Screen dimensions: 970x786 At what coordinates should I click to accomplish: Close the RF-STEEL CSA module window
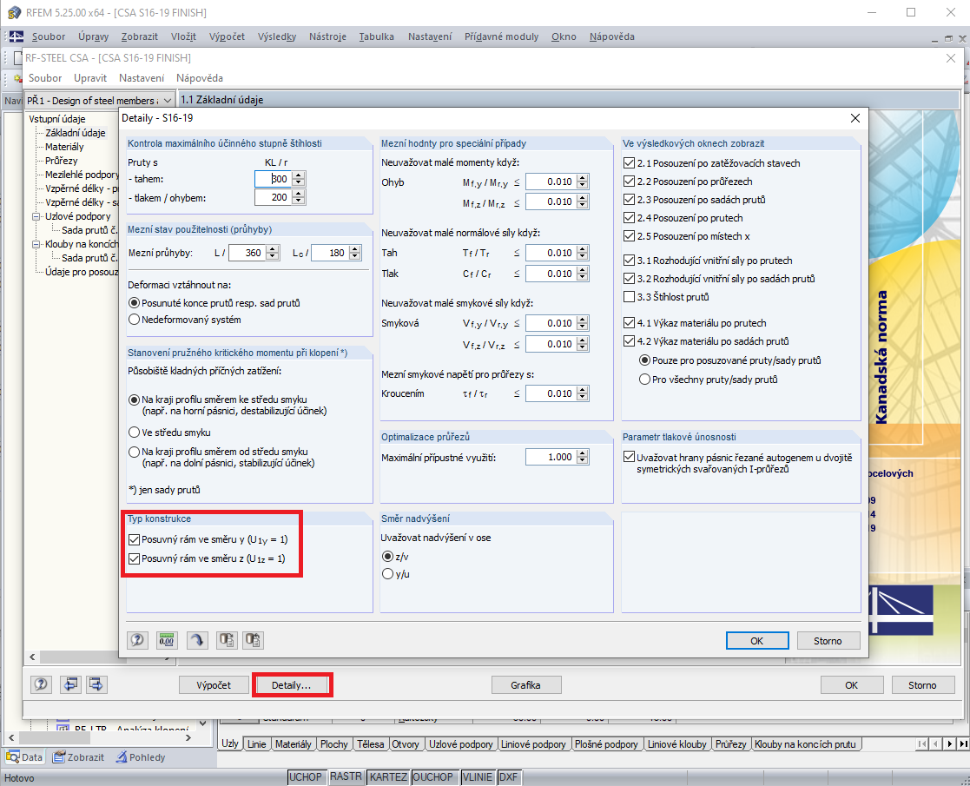pyautogui.click(x=952, y=58)
